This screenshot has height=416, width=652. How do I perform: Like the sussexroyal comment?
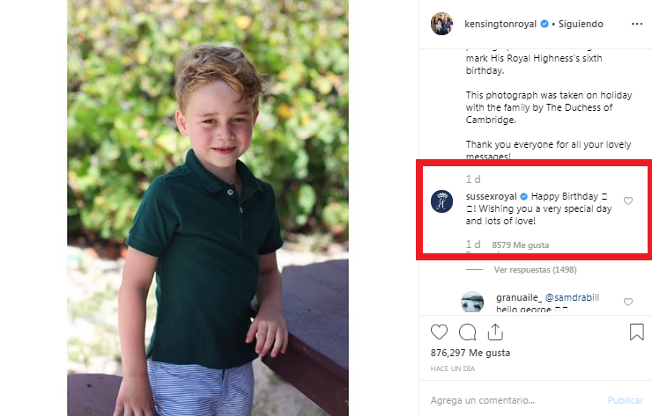pos(628,201)
